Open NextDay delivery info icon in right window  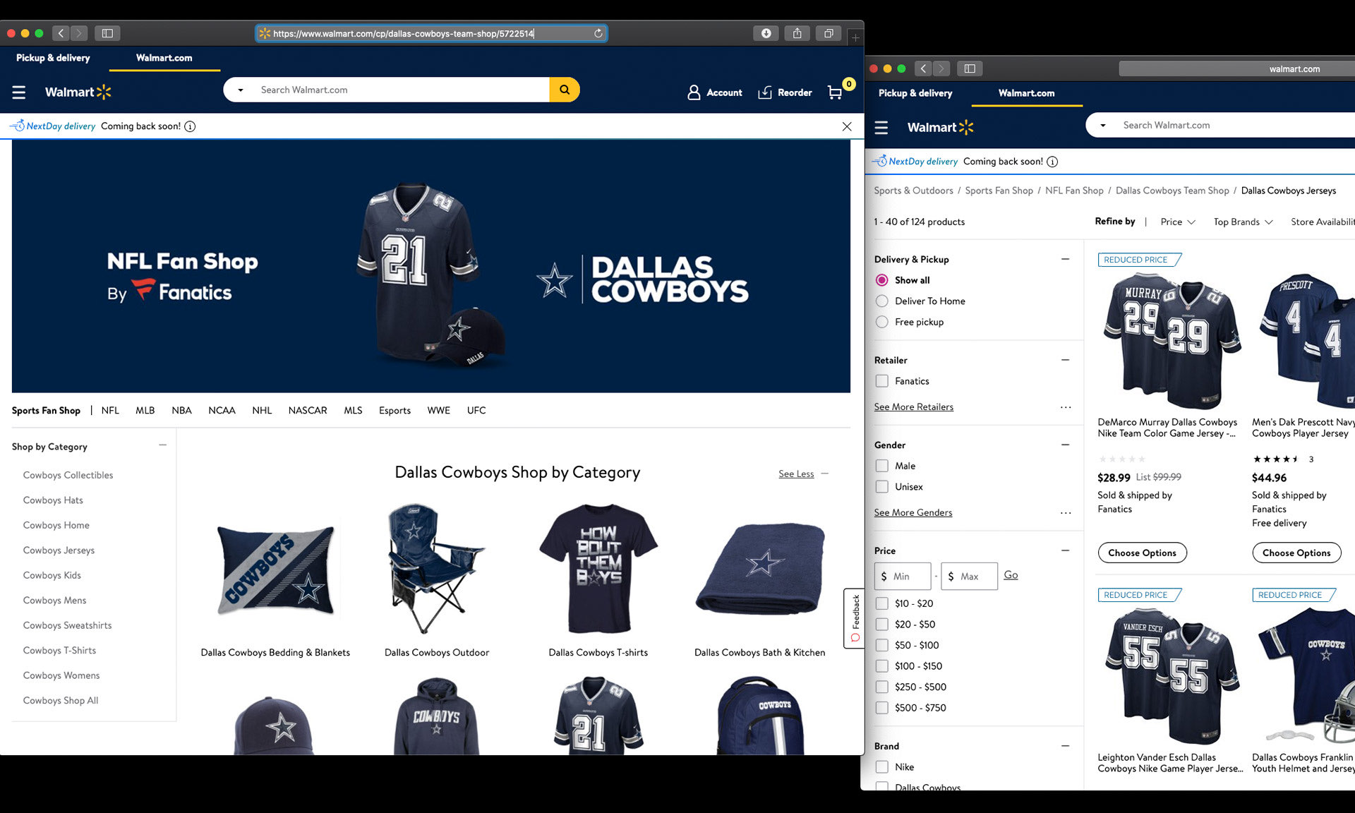click(x=1052, y=162)
